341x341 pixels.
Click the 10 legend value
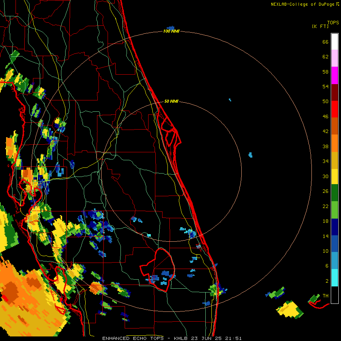[325, 251]
